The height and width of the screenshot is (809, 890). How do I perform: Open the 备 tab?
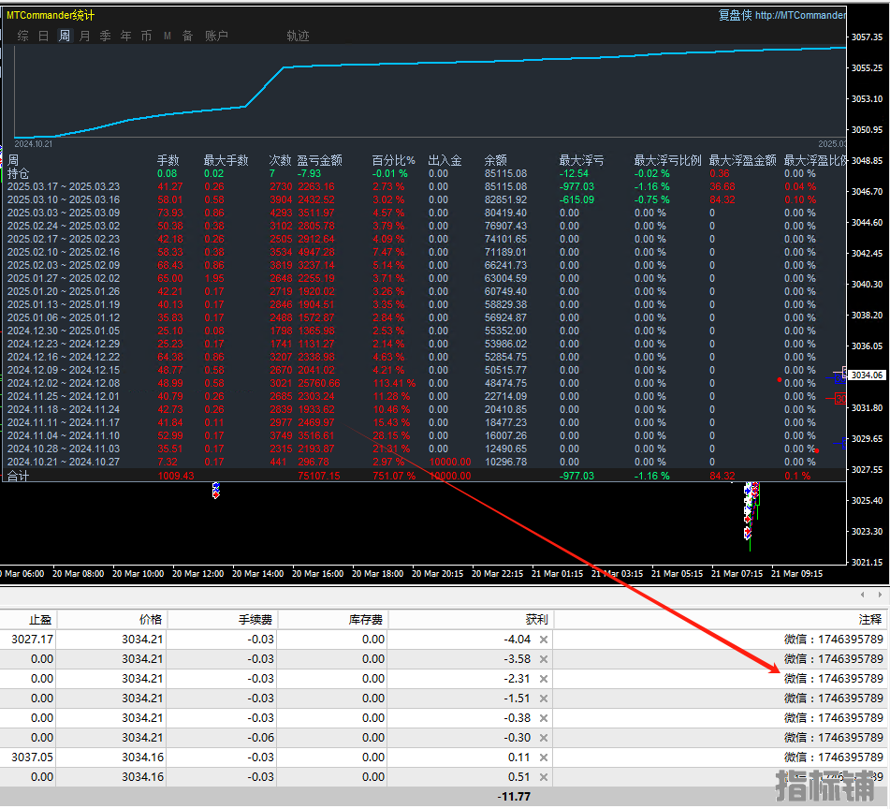click(x=187, y=36)
